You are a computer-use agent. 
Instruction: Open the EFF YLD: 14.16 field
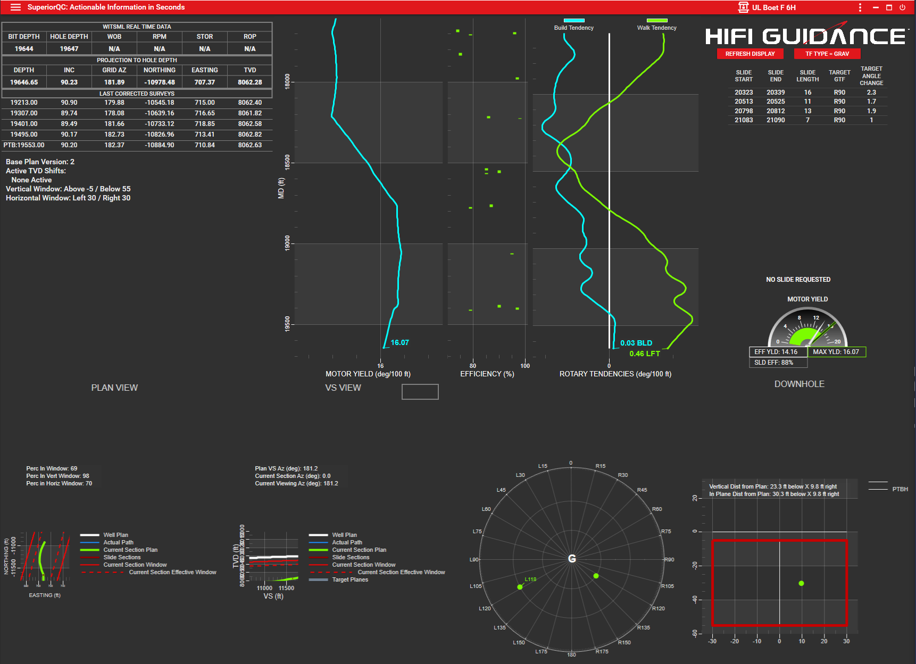point(778,351)
